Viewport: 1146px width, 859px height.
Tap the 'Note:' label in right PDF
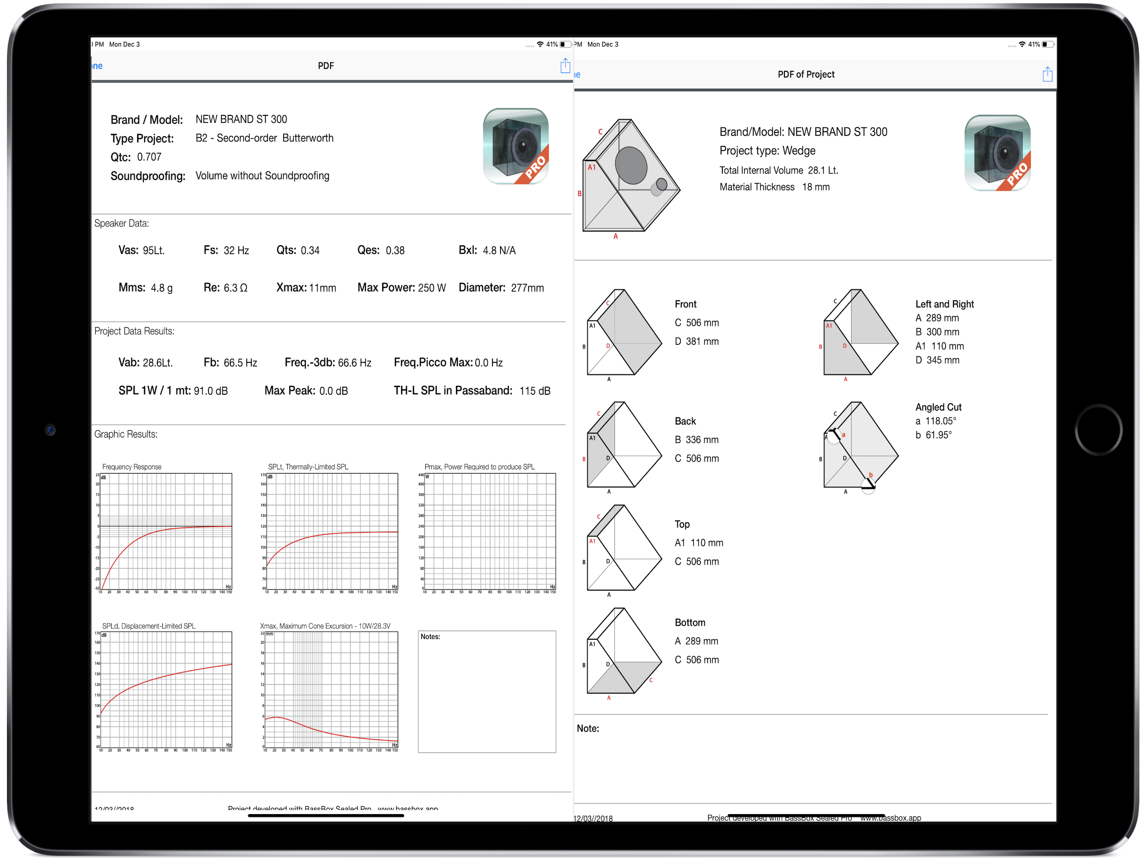click(x=588, y=729)
